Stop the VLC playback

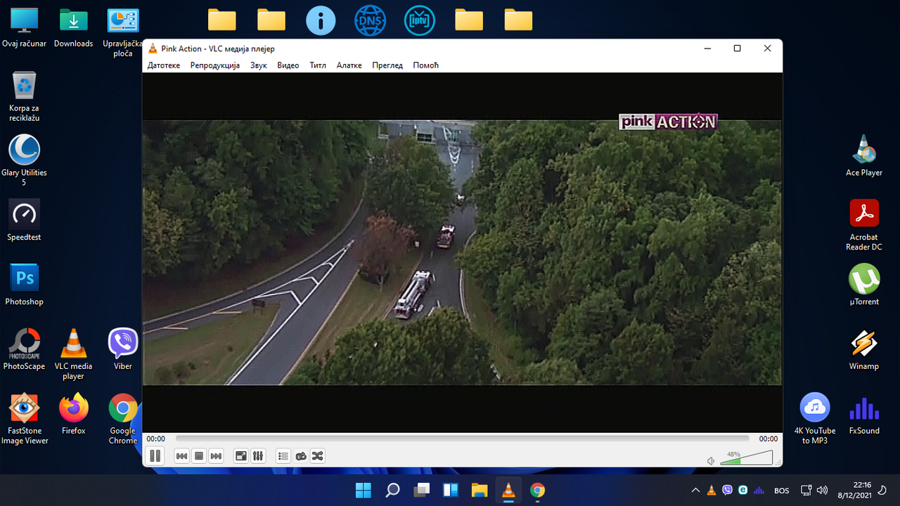click(x=199, y=456)
